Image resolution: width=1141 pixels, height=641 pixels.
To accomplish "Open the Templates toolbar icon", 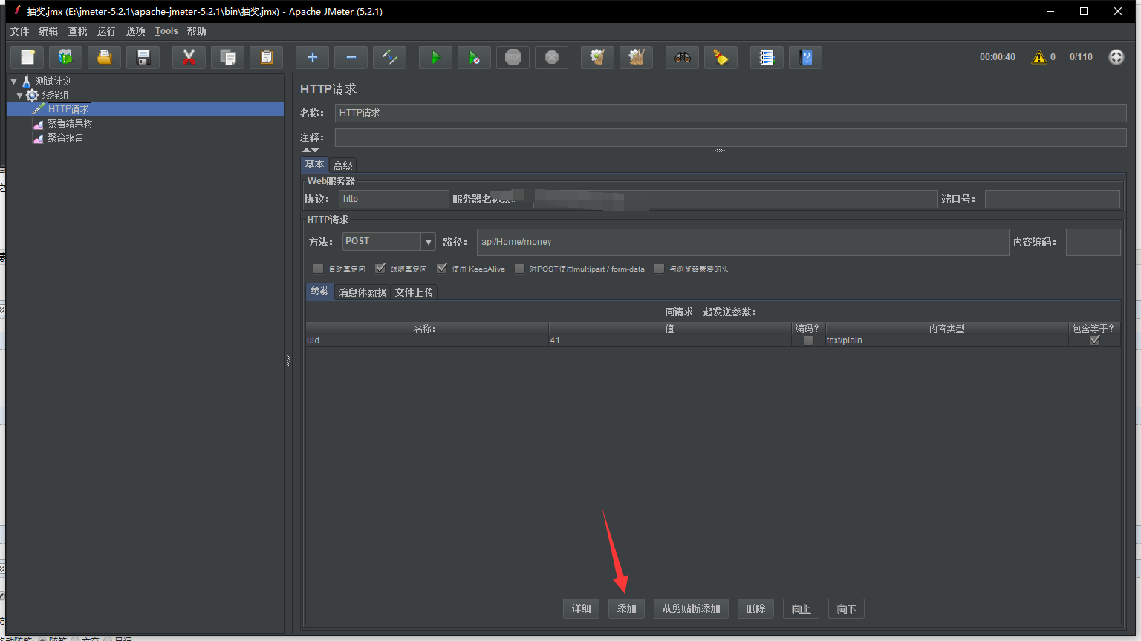I will coord(66,57).
